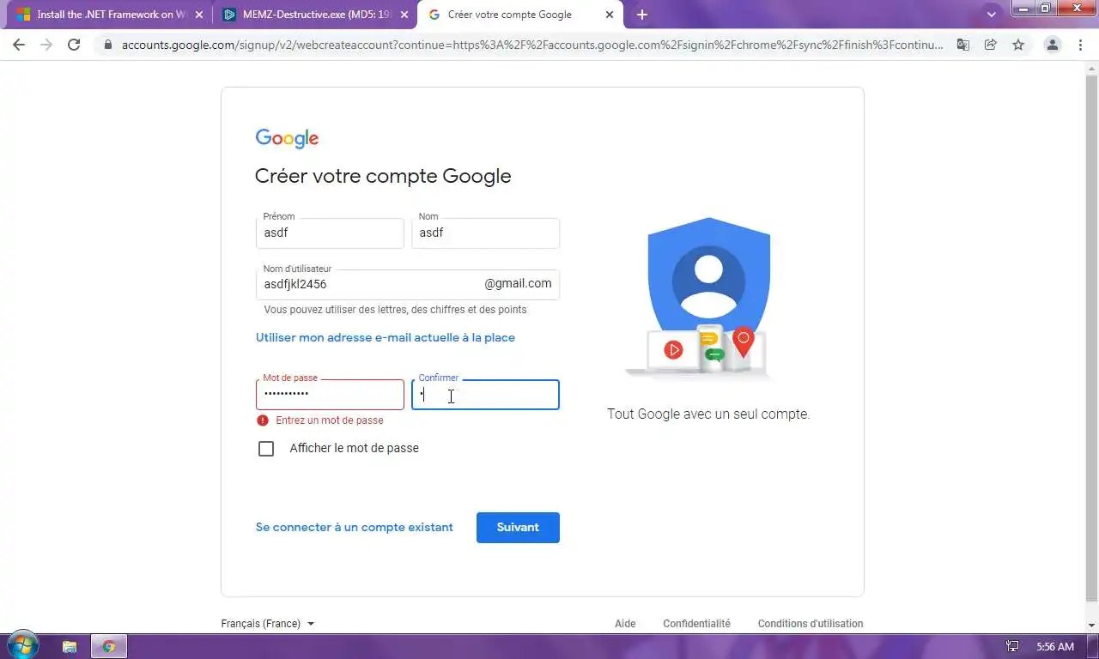1099x659 pixels.
Task: Enable Afficher le mot de passe checkbox
Action: [x=266, y=449]
